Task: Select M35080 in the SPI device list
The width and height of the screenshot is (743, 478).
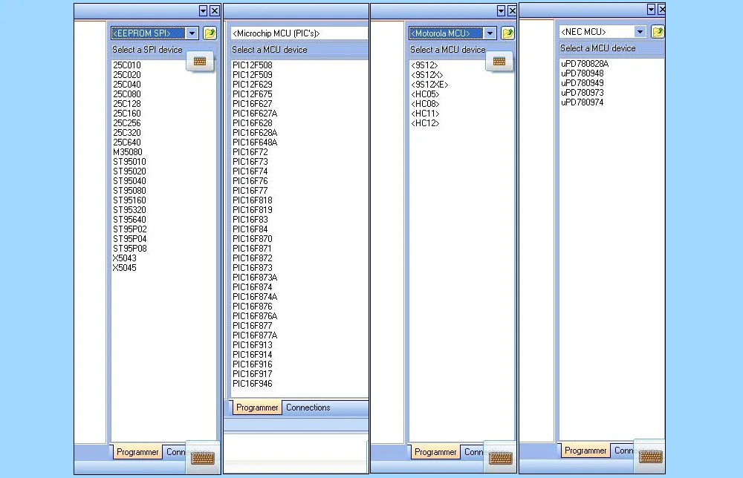Action: [128, 152]
